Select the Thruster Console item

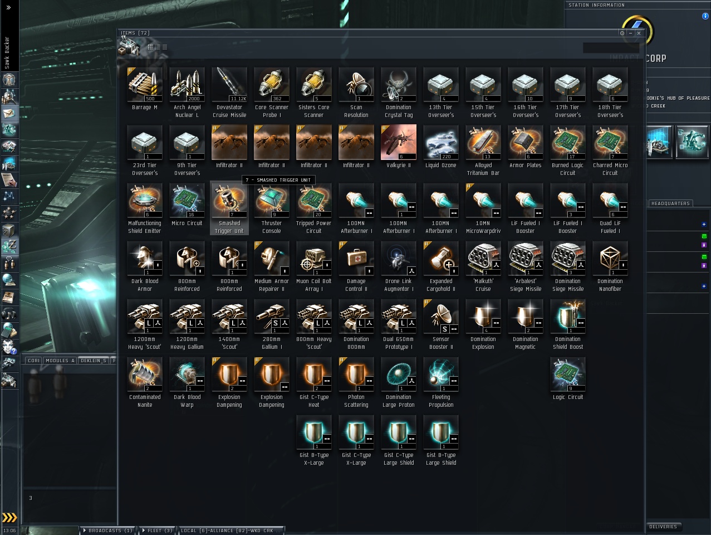[272, 201]
